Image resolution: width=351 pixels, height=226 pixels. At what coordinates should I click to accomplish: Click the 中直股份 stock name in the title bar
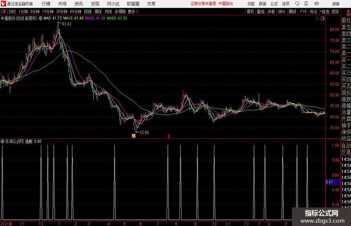(x=226, y=4)
